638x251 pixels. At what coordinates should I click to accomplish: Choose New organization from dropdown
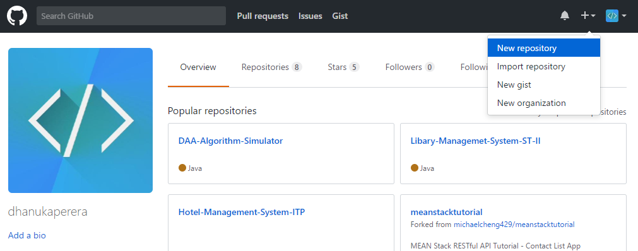pos(543,103)
